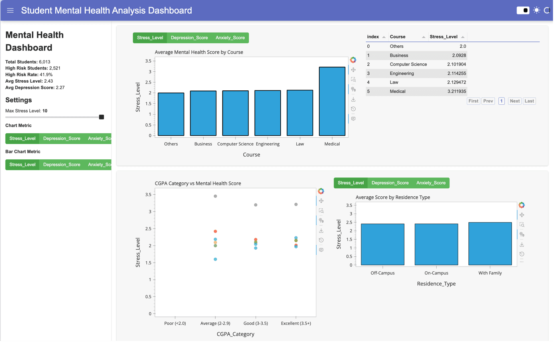555x342 pixels.
Task: Select Pan tool on the course bar chart
Action: click(354, 70)
